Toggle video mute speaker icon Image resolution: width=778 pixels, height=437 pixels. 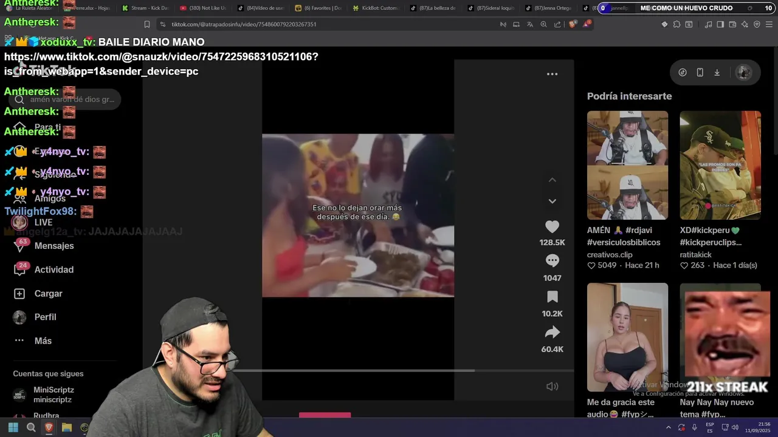(x=552, y=387)
